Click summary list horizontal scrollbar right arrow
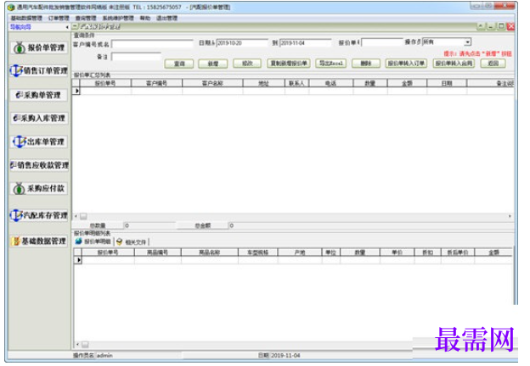Viewport: 530px width, 366px height. click(510, 216)
